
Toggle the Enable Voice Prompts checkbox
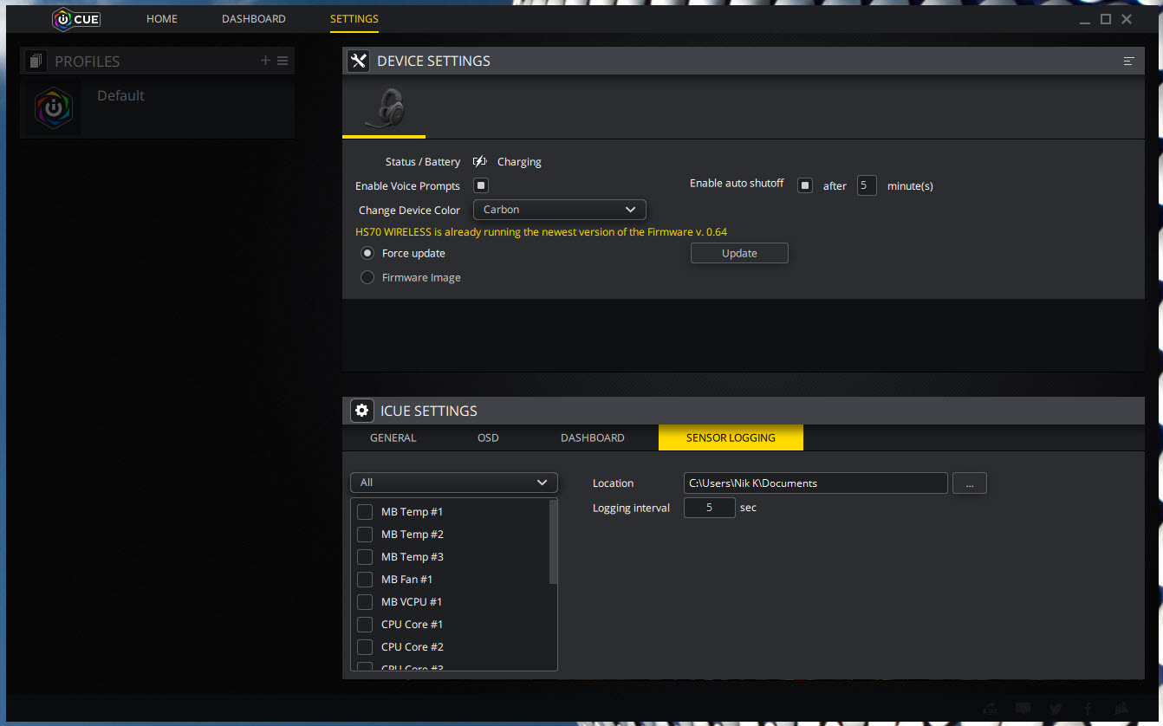[x=481, y=185]
